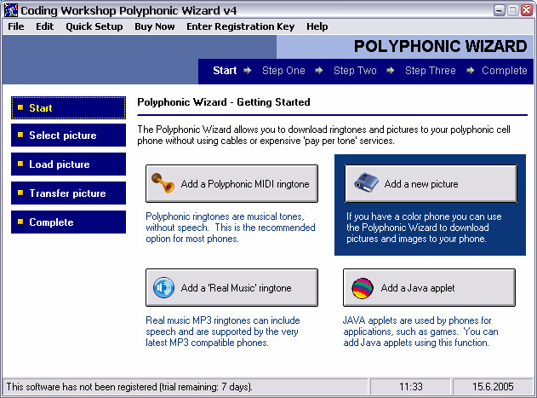Add a Polyphonic MIDI ringtone
This screenshot has width=537, height=398.
pyautogui.click(x=231, y=183)
